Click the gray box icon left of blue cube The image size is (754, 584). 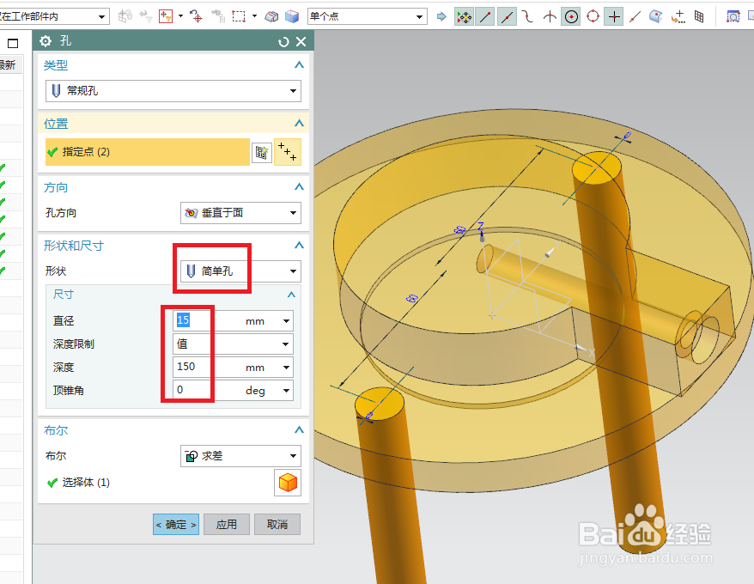(271, 17)
